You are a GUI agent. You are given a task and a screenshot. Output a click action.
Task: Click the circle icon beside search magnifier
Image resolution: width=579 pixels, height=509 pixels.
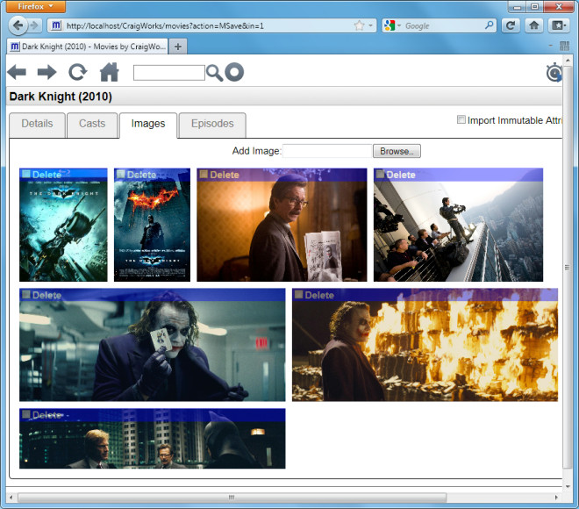tap(234, 72)
